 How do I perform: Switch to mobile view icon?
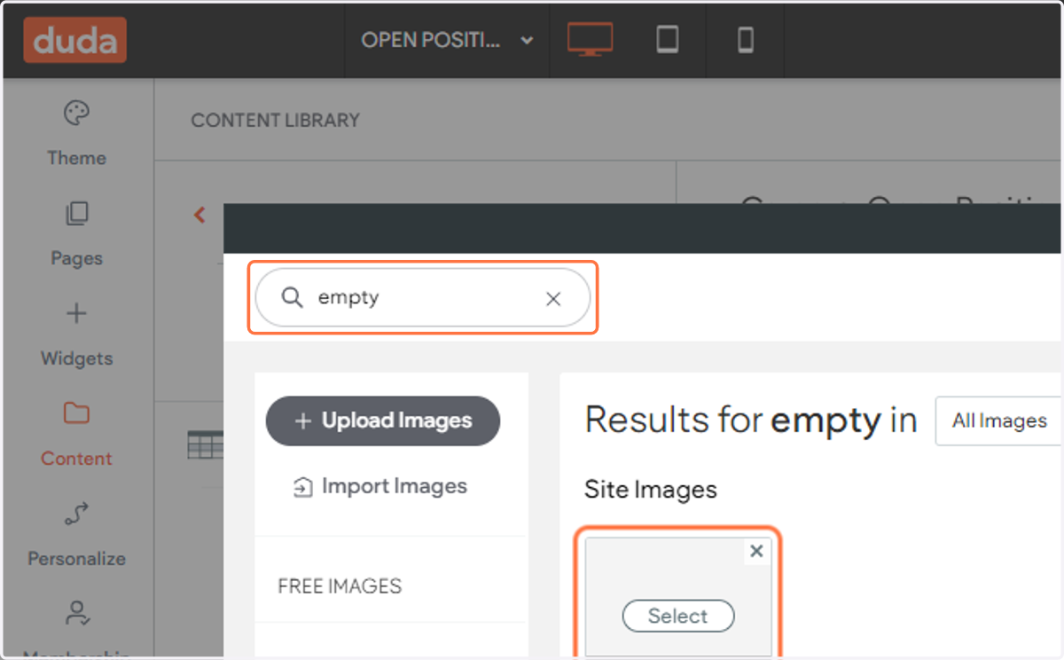(746, 40)
